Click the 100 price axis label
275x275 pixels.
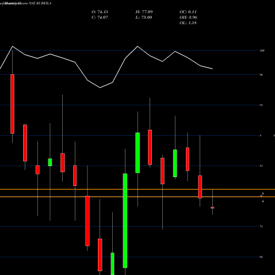point(262,51)
